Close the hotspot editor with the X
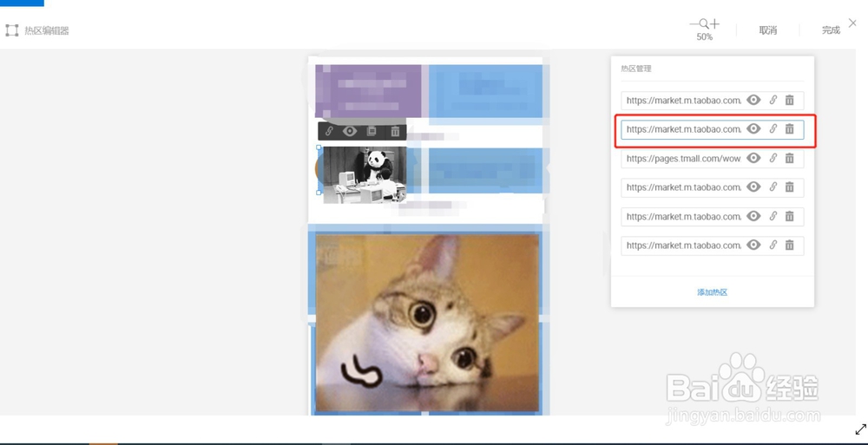 click(852, 23)
